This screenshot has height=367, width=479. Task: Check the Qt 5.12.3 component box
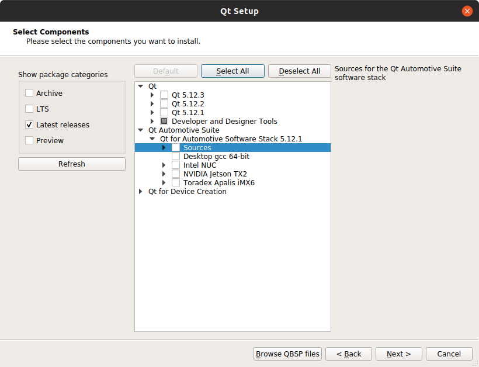(164, 95)
